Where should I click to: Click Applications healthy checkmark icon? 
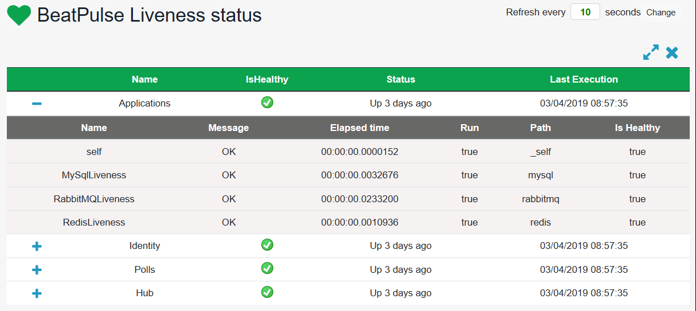point(267,103)
